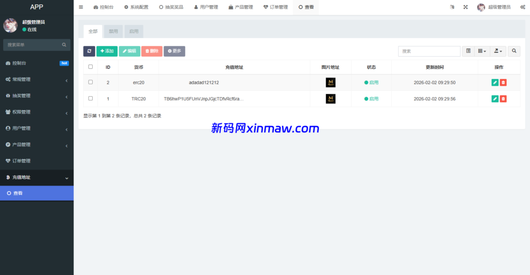Delete the TRC20 row with red trash
The width and height of the screenshot is (530, 275).
tap(503, 99)
